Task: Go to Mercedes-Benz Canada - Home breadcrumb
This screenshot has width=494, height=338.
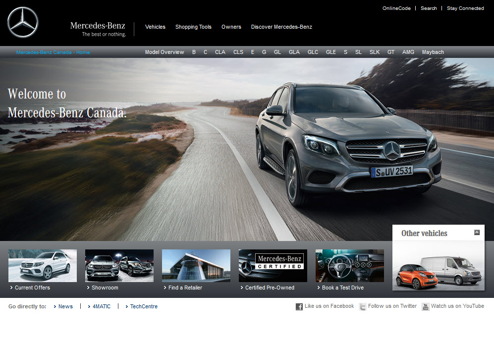Action: (x=53, y=52)
